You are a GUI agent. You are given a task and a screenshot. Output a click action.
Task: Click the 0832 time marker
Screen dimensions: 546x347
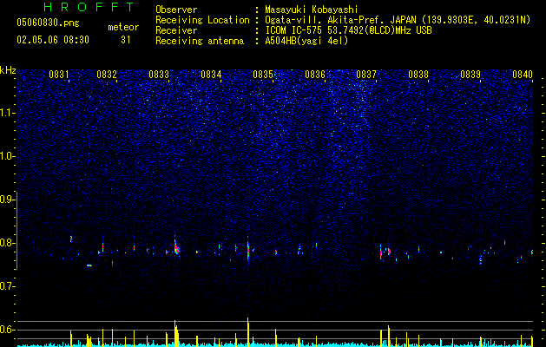(x=107, y=75)
